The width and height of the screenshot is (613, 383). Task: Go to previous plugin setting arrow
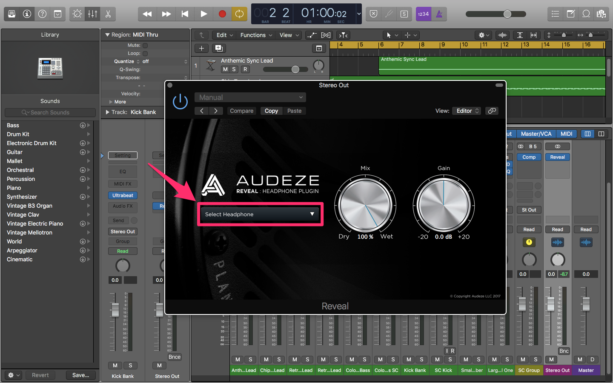point(202,111)
